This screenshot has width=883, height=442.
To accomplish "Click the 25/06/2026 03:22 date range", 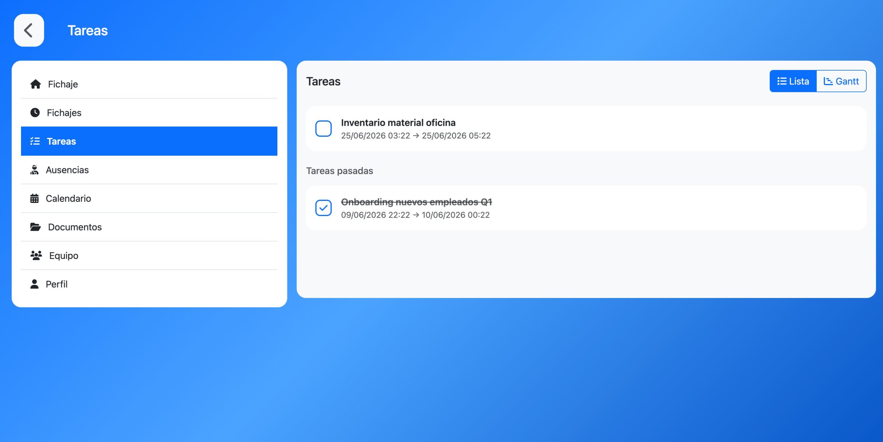I will click(x=416, y=136).
